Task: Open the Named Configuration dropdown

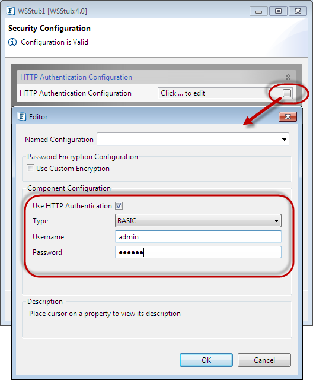Action: pos(193,140)
